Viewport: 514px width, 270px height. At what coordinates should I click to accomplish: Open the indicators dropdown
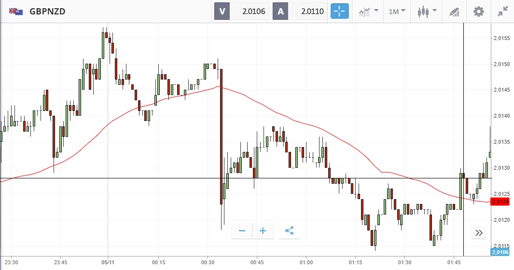coord(368,11)
